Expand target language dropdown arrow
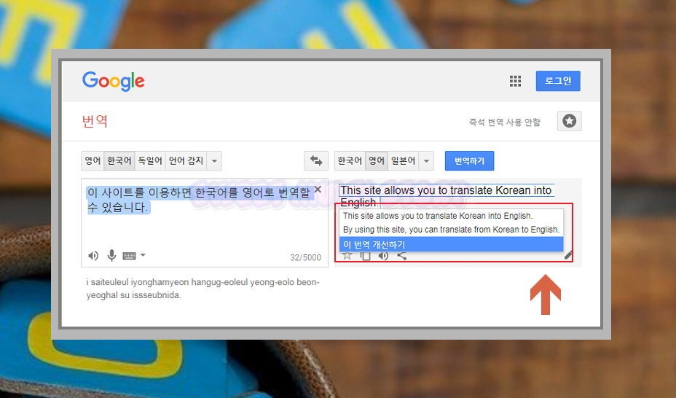The width and height of the screenshot is (676, 398). click(x=426, y=161)
